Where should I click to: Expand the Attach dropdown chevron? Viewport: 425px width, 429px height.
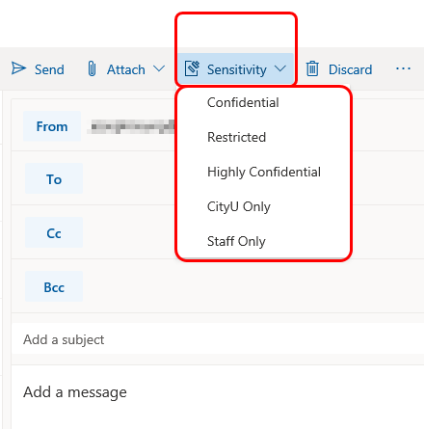[159, 68]
